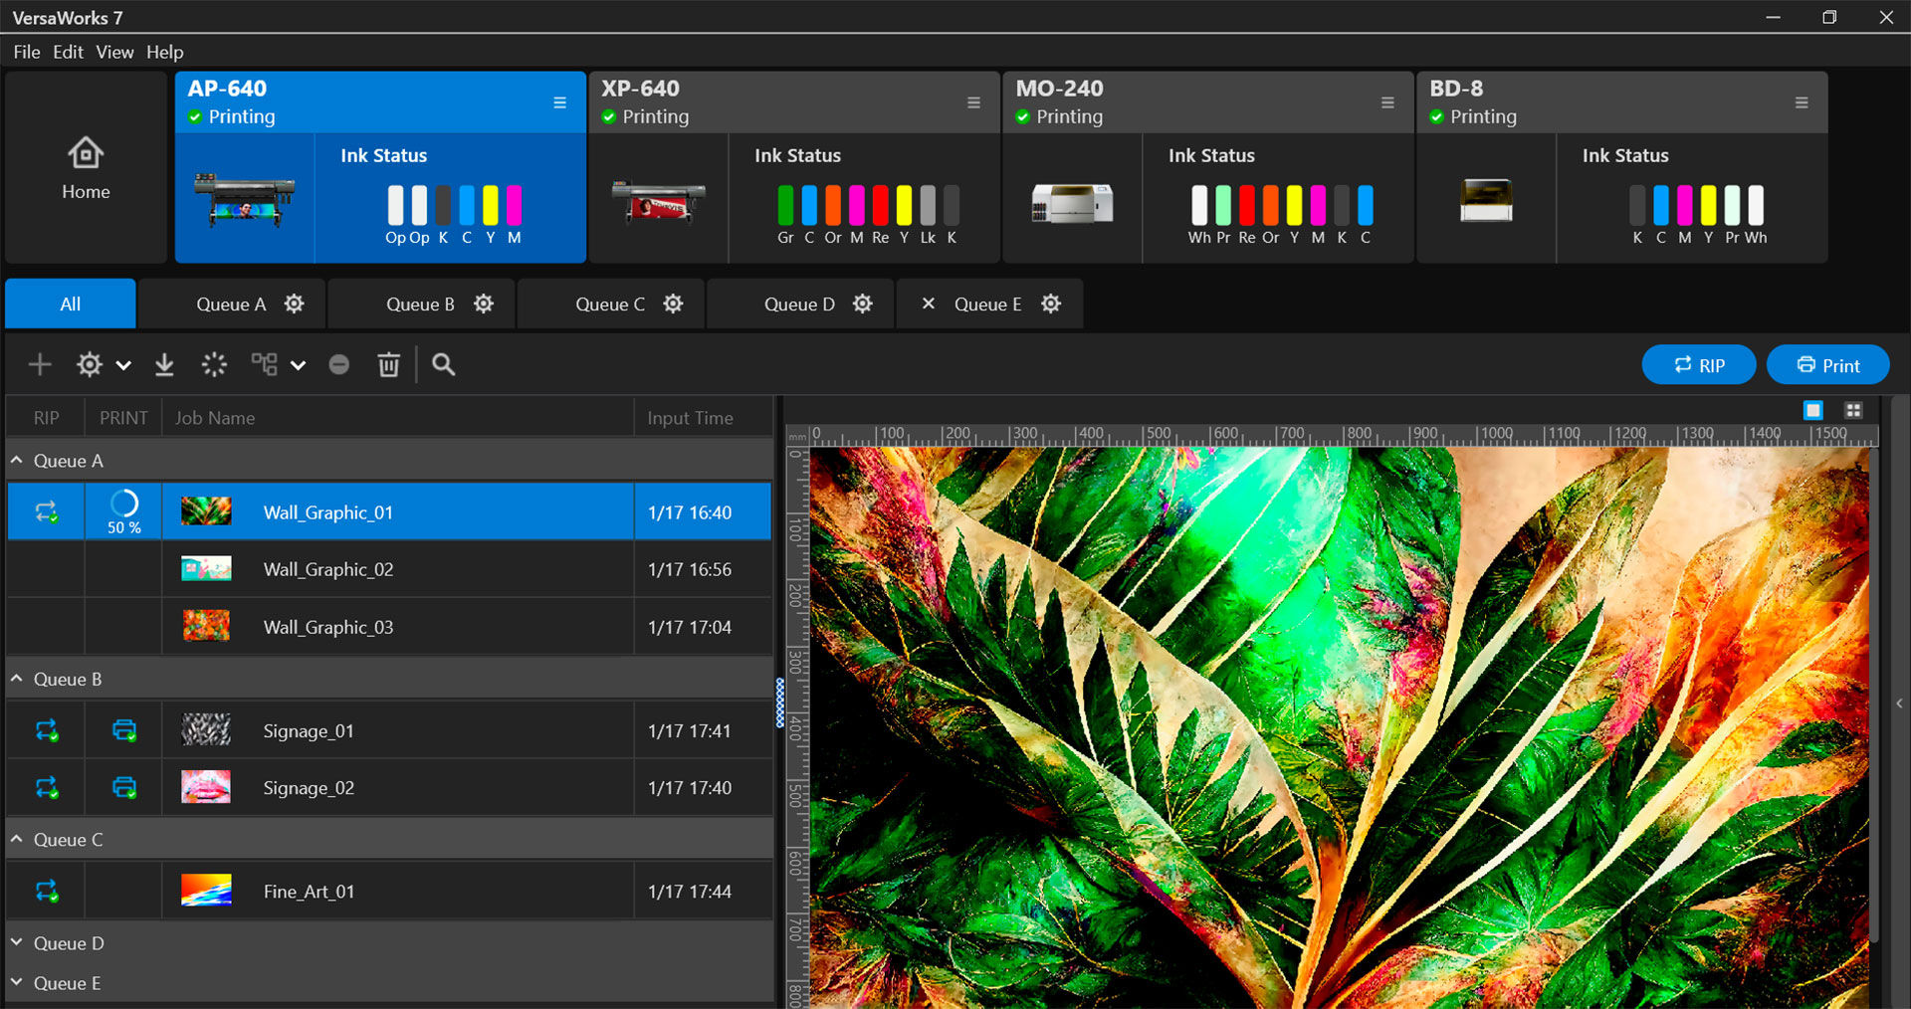Click the import download arrow icon
Screen dimensions: 1911x1009
[164, 365]
